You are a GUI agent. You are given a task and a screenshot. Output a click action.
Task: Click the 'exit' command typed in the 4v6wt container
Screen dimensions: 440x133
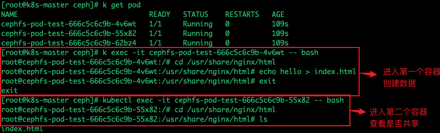[267, 81]
